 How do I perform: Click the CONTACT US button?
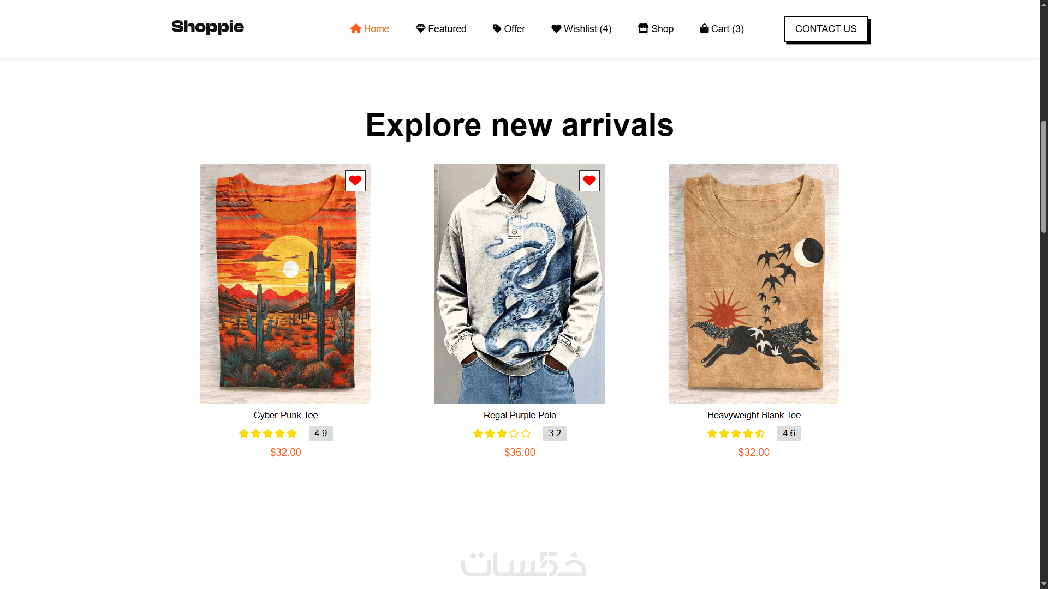[826, 29]
